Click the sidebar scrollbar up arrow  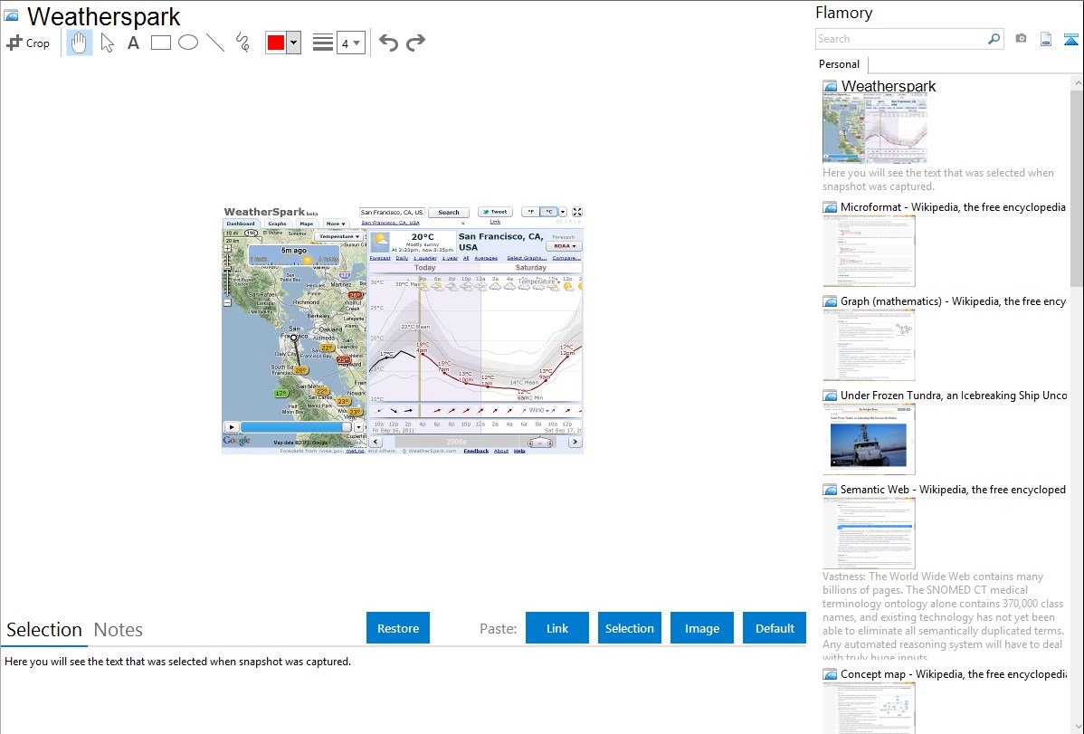(1077, 82)
